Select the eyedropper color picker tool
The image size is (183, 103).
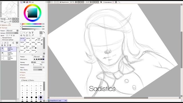pyautogui.click(x=33, y=35)
